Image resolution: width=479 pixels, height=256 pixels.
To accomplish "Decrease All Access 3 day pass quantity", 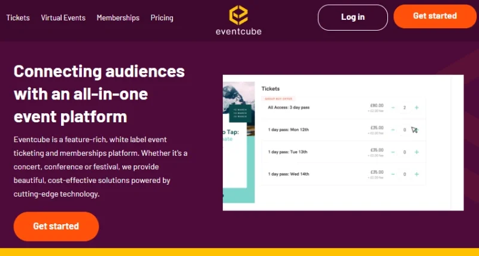I will pyautogui.click(x=393, y=108).
